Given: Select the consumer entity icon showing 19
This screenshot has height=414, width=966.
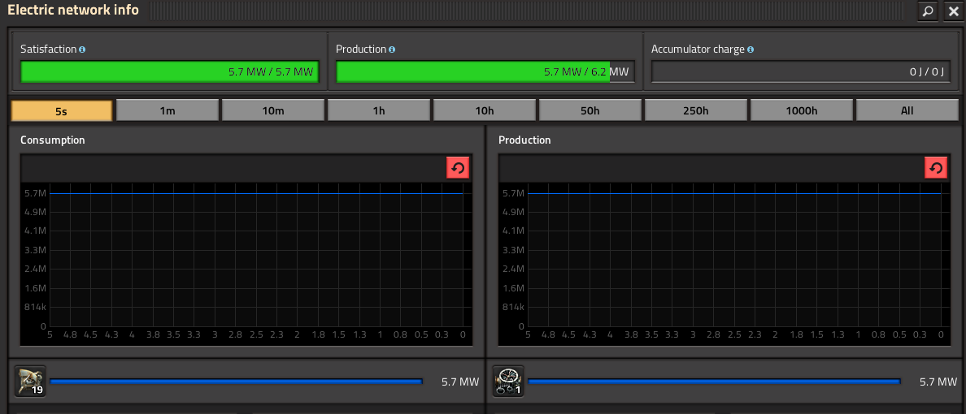Looking at the screenshot, I should coord(29,382).
